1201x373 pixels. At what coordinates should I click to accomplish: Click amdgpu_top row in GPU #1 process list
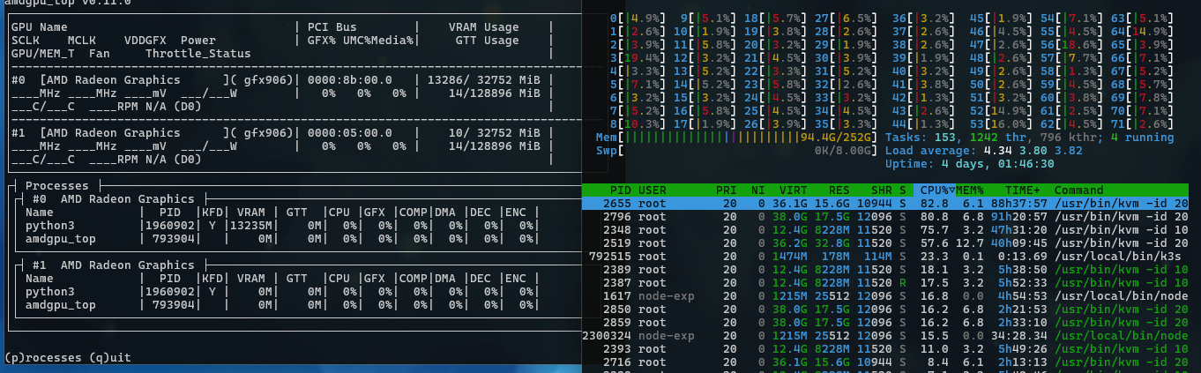(x=280, y=304)
